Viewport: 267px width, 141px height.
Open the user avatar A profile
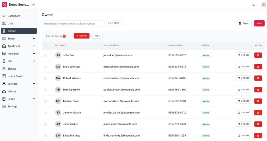click(x=264, y=5)
